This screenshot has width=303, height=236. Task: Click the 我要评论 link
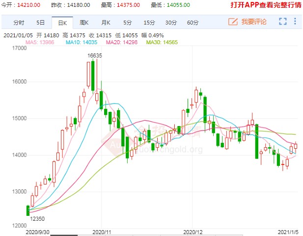click(x=254, y=22)
